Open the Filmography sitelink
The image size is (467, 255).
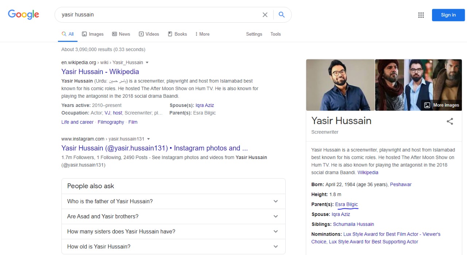pos(111,122)
